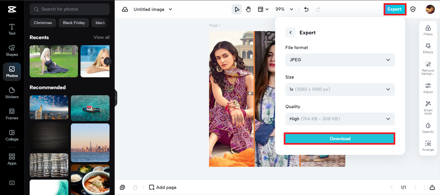Click the cloud save status icon
Viewport: 440px width, 195px height.
pyautogui.click(x=125, y=9)
